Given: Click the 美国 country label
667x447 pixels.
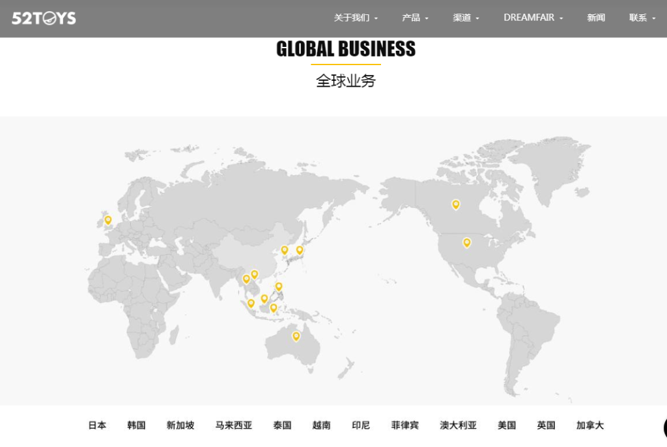Looking at the screenshot, I should [x=507, y=425].
